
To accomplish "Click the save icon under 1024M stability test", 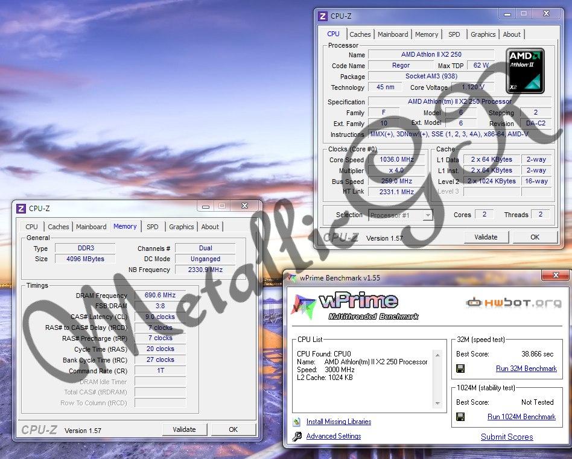I will [461, 417].
